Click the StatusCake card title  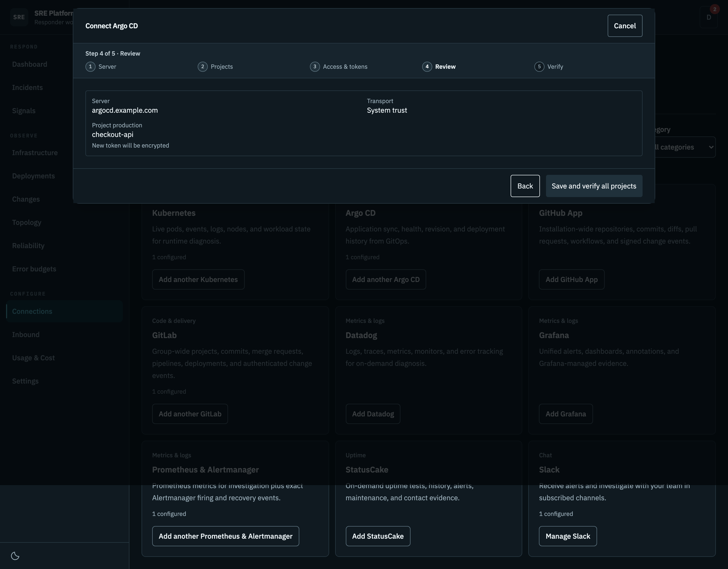[367, 470]
